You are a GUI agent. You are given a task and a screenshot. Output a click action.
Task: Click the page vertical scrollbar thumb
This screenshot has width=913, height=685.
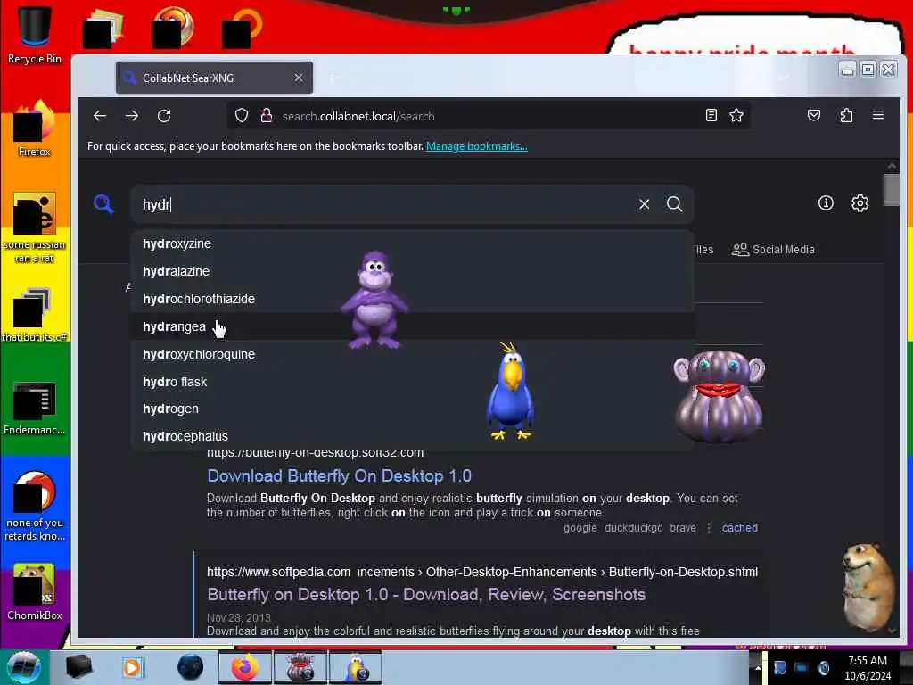pos(891,190)
